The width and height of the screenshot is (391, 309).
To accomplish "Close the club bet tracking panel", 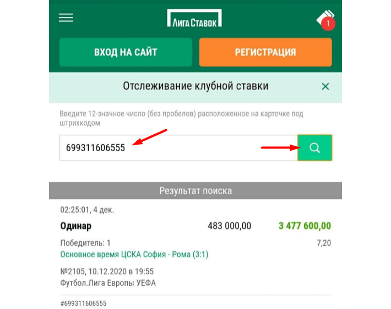I will tap(325, 86).
